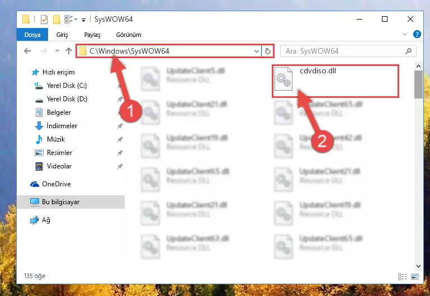Screen dimensions: 430x296
Task: Click the New folder icon in title bar
Action: point(56,20)
